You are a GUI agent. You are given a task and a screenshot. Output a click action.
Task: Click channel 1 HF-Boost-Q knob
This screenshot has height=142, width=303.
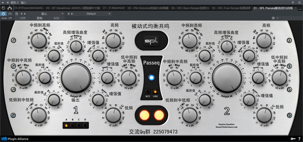tap(76, 46)
